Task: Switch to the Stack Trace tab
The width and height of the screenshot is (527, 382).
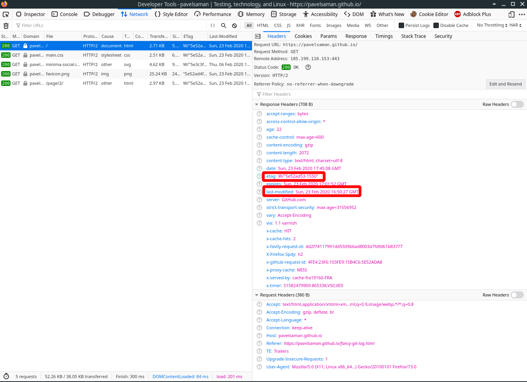Action: tap(413, 36)
